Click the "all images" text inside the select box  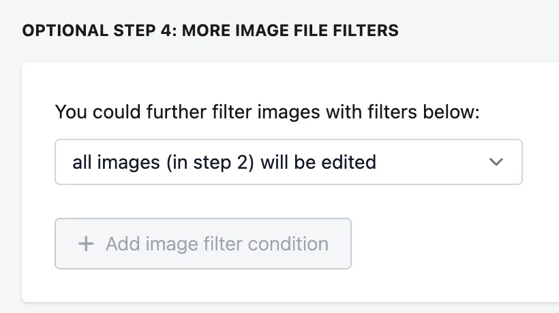(x=116, y=163)
